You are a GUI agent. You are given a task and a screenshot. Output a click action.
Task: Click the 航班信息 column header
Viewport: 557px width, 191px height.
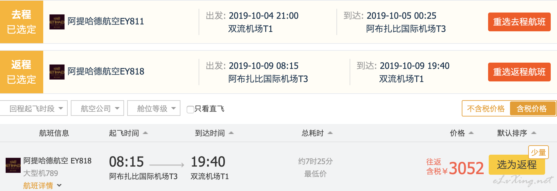tap(54, 133)
